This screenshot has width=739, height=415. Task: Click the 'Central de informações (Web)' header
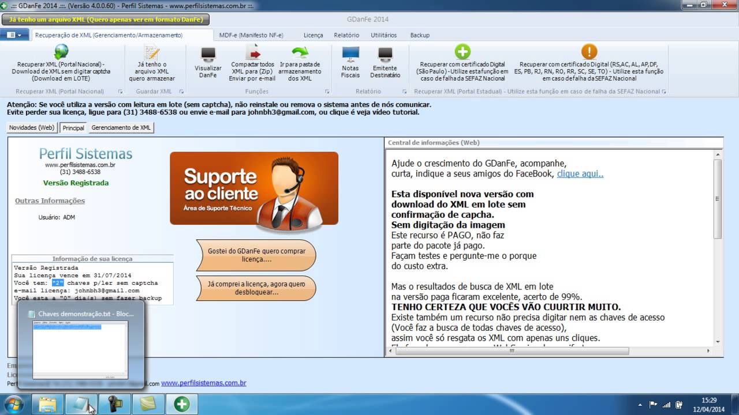click(434, 142)
